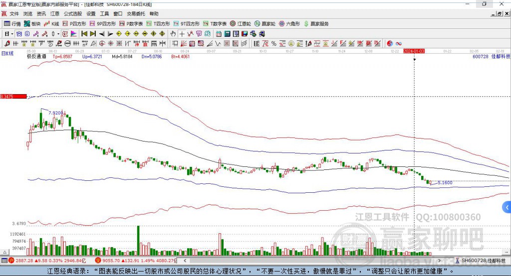The width and height of the screenshot is (511, 276).
Task: Click the 2024-01-03 date marker
Action: [x=414, y=51]
